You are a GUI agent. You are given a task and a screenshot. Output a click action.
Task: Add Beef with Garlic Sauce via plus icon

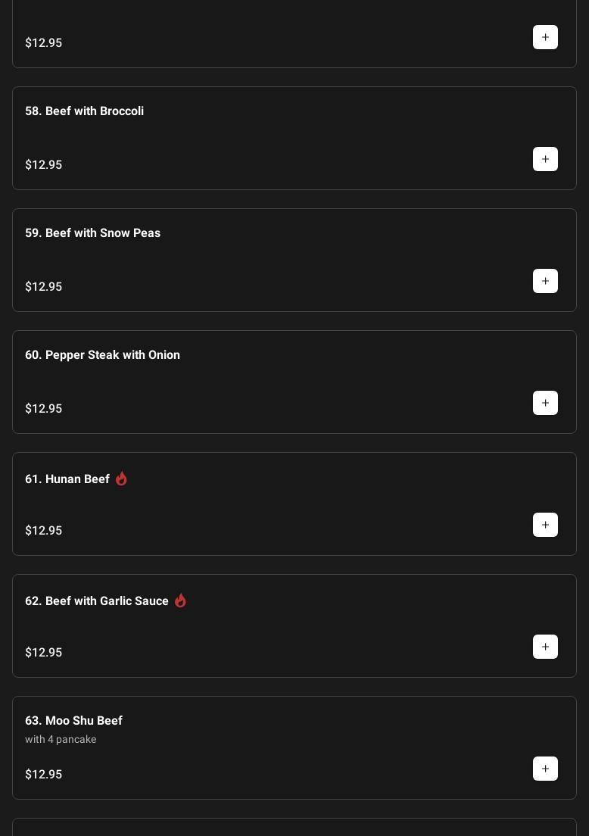(x=545, y=647)
